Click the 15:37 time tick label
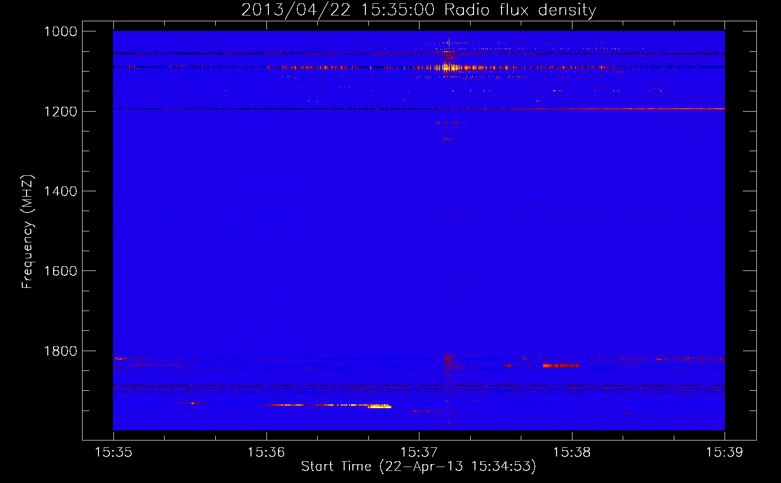Image resolution: width=781 pixels, height=483 pixels. click(419, 452)
